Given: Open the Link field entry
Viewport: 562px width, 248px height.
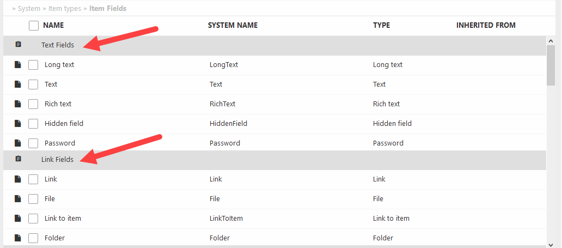Looking at the screenshot, I should [x=51, y=179].
